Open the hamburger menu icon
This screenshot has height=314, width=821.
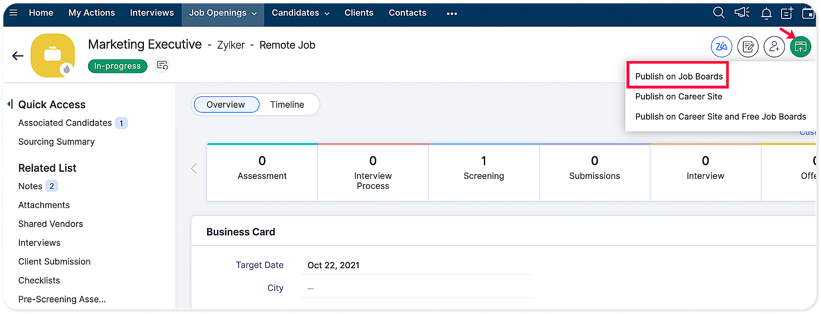tap(13, 12)
